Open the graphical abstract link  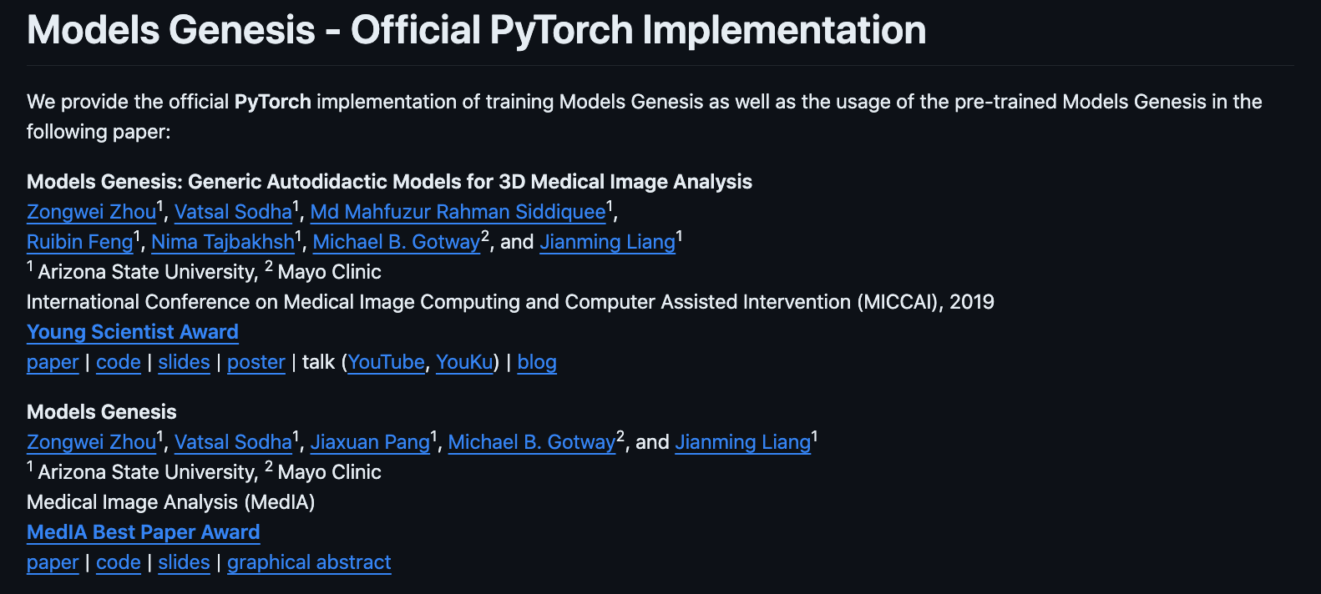click(x=309, y=562)
